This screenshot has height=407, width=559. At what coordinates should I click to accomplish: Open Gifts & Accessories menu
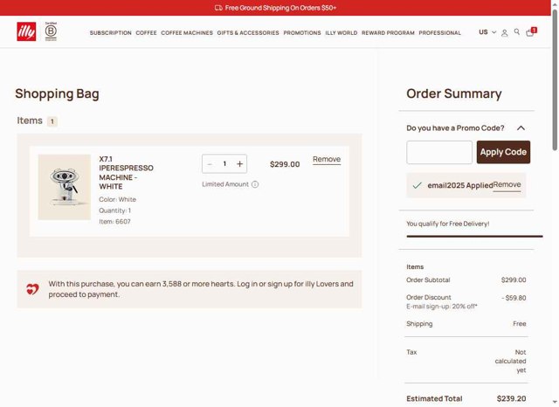coord(248,33)
